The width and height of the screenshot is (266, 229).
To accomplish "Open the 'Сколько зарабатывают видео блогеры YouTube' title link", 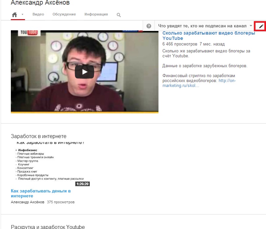I will pyautogui.click(x=209, y=36).
